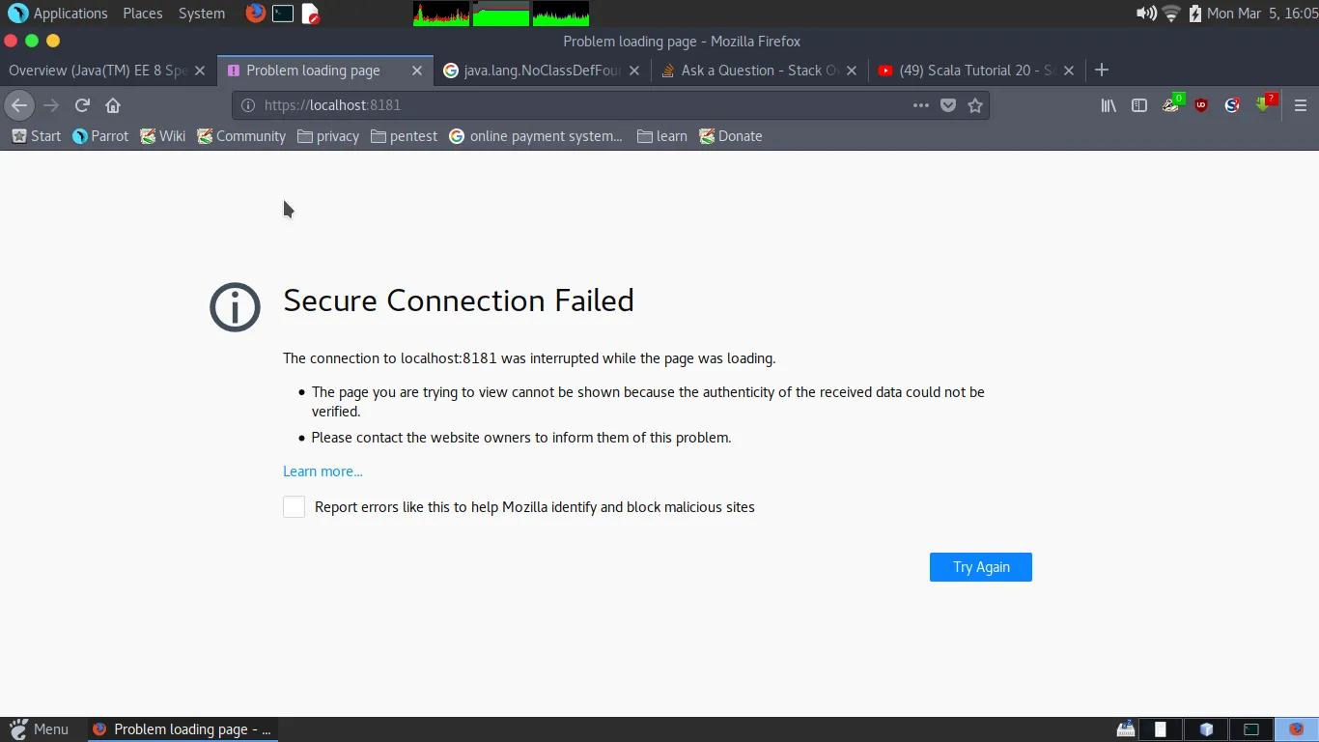Launch the terminal from the top panel
Screen dimensions: 1319x742
(282, 14)
